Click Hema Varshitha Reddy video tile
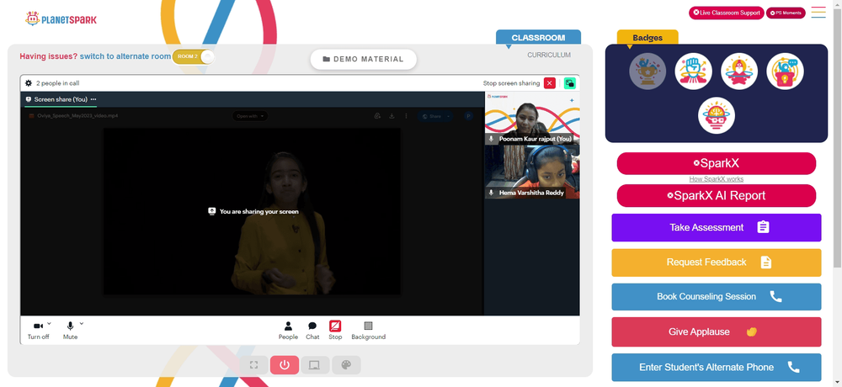The width and height of the screenshot is (842, 387). click(x=532, y=172)
